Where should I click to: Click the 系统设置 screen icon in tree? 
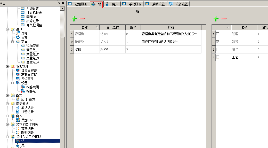(x=22, y=8)
